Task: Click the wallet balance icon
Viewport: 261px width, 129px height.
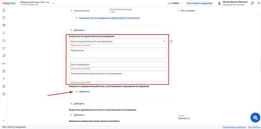Action: point(169,3)
